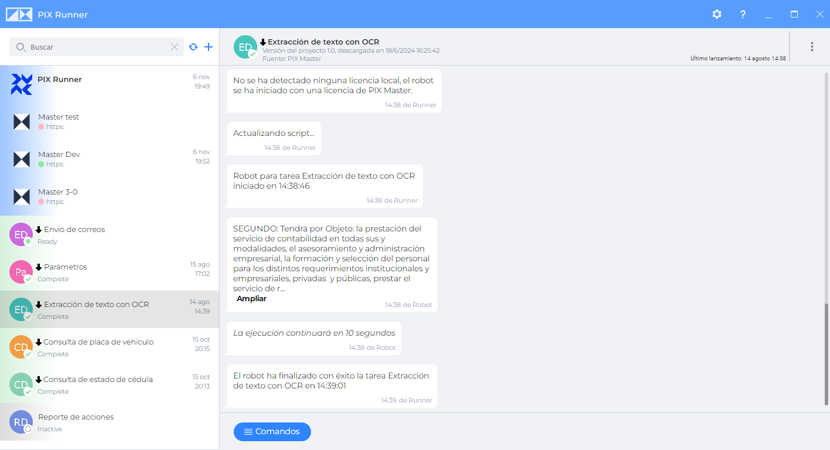
Task: Open the Comandos menu button
Action: 272,432
